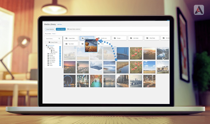Click the Add New button
Viewport: 210px width, 124px height.
[60, 24]
